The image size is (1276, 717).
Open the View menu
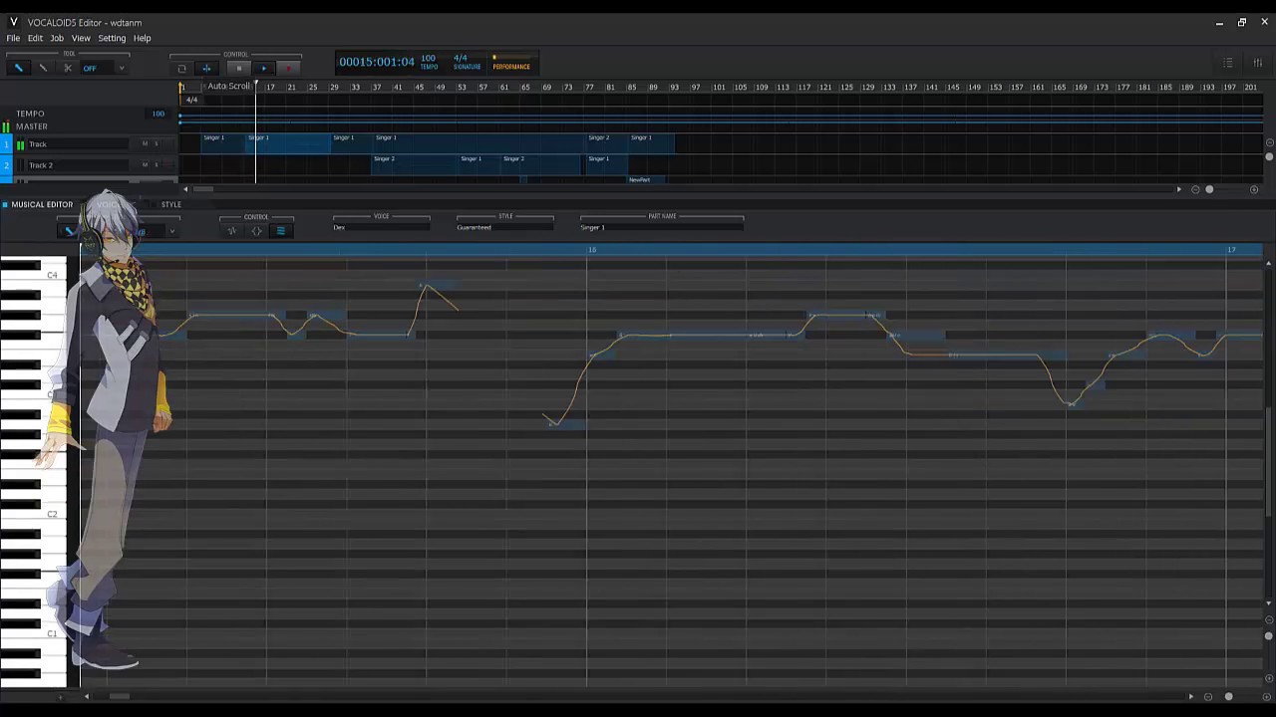[x=81, y=38]
